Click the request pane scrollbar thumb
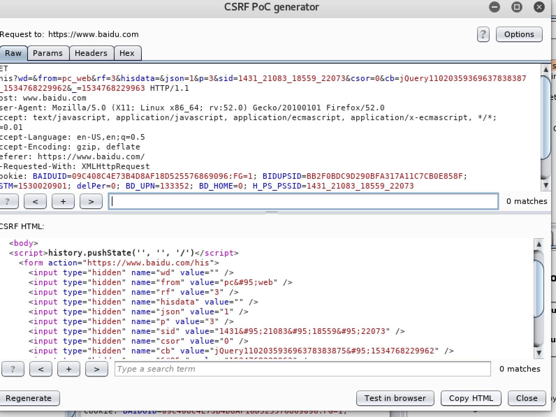 pos(546,117)
